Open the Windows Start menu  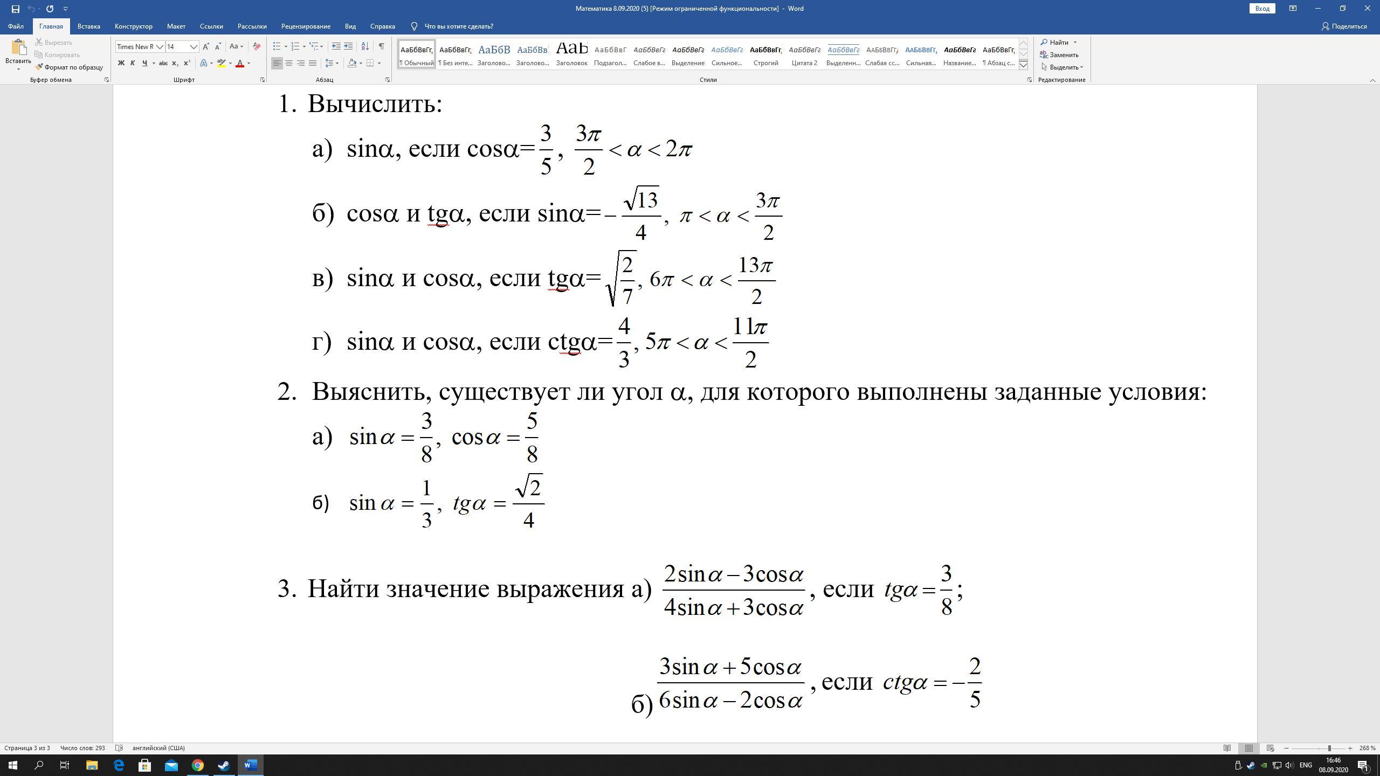(x=13, y=765)
